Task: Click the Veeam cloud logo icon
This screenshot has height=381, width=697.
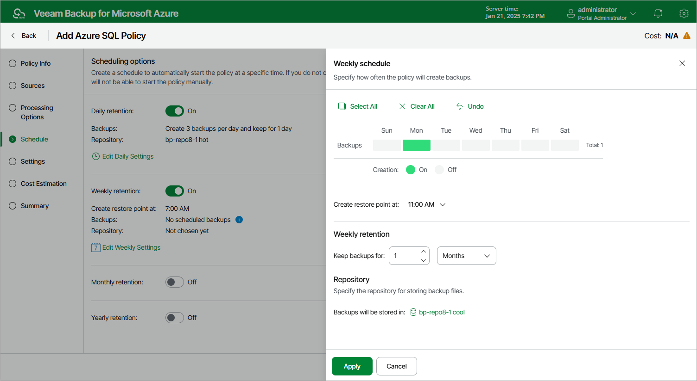Action: (19, 13)
